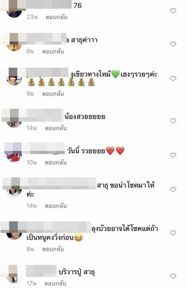Like the งูเขียวหางไหม้ comment
The height and width of the screenshot is (288, 187).
click(x=173, y=79)
